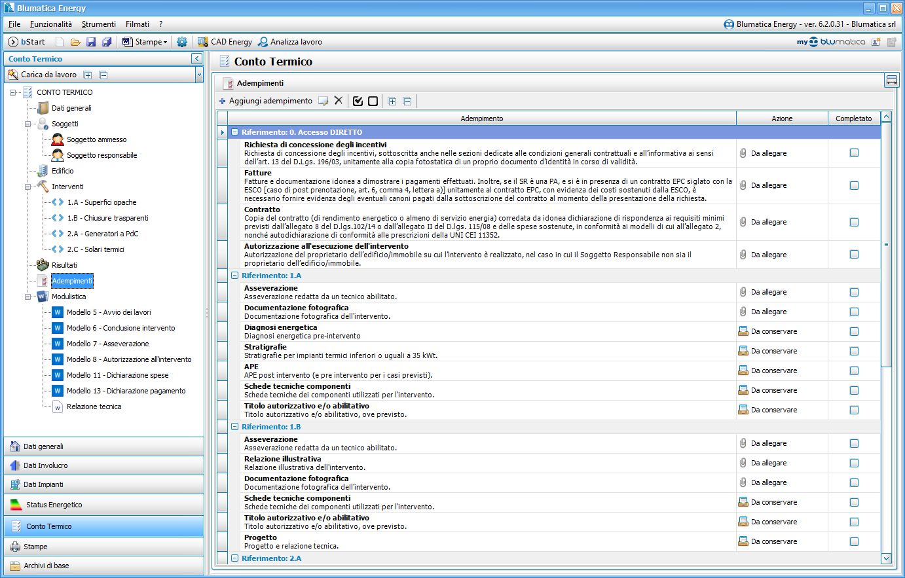
Task: Save the project with the floppy icon
Action: 91,42
